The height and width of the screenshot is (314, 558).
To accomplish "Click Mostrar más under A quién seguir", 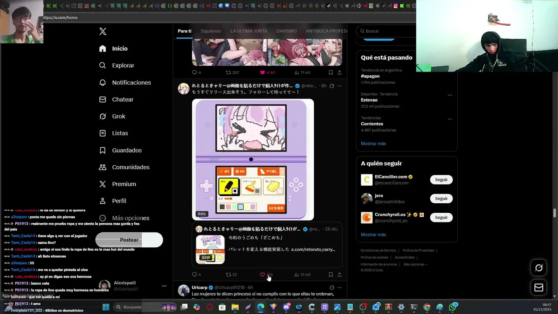I will [x=373, y=235].
